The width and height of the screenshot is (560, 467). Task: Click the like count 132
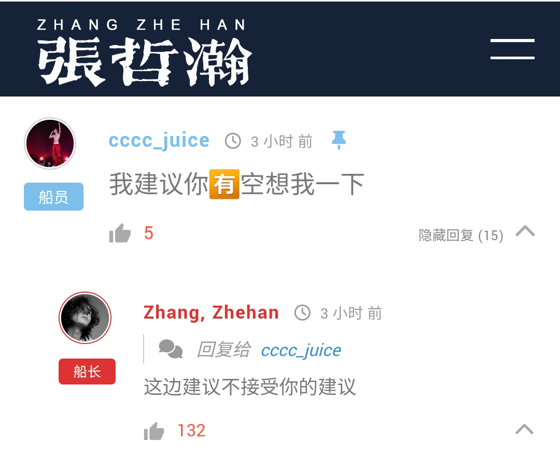click(191, 431)
